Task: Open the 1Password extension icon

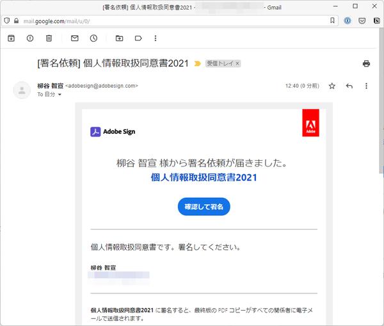Action: 348,21
